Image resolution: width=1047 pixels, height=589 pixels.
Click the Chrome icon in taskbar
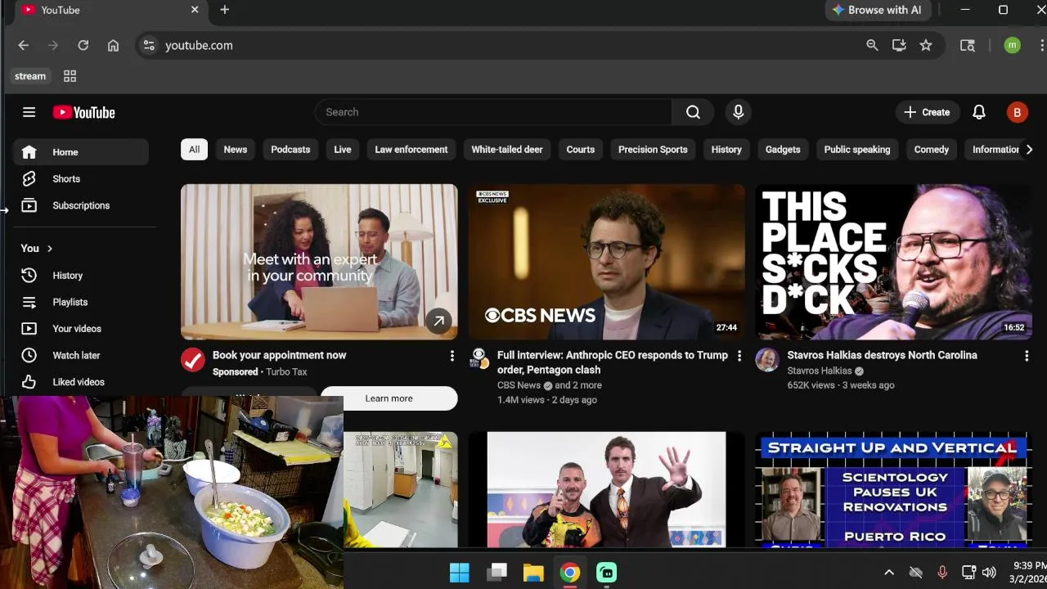[570, 573]
